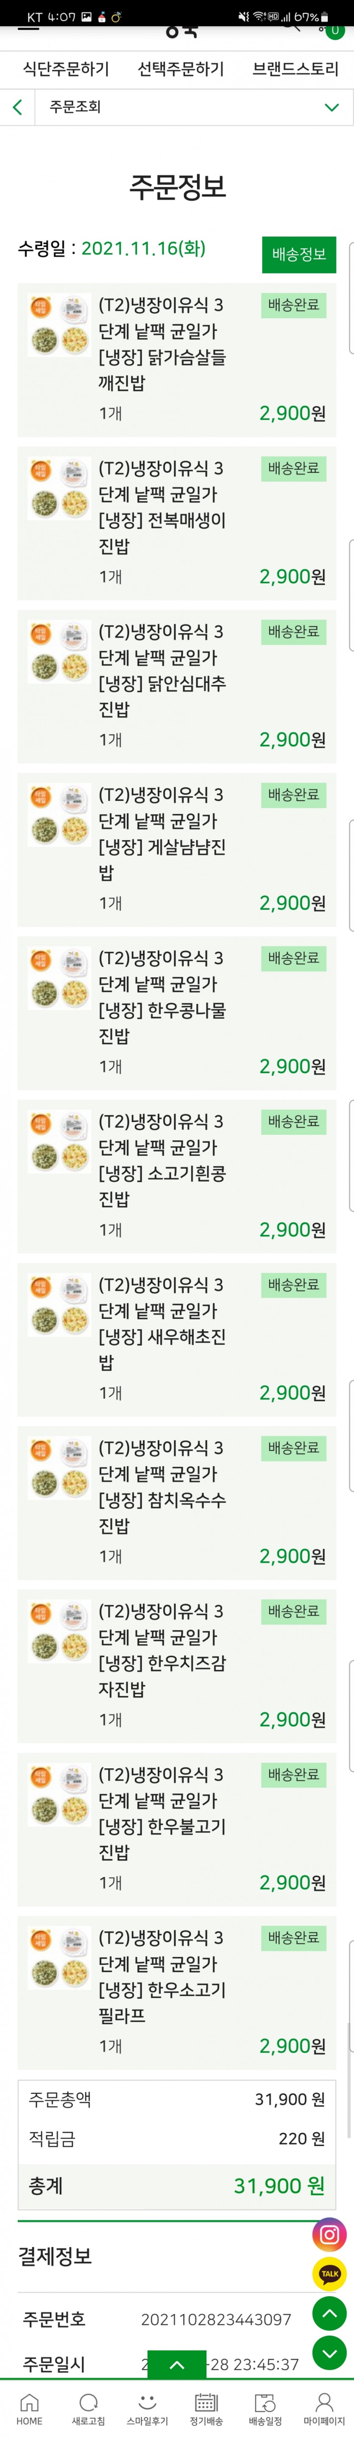Open 스마일후기 reviews icon
Viewport: 354px width, 2438px height.
point(147,2409)
